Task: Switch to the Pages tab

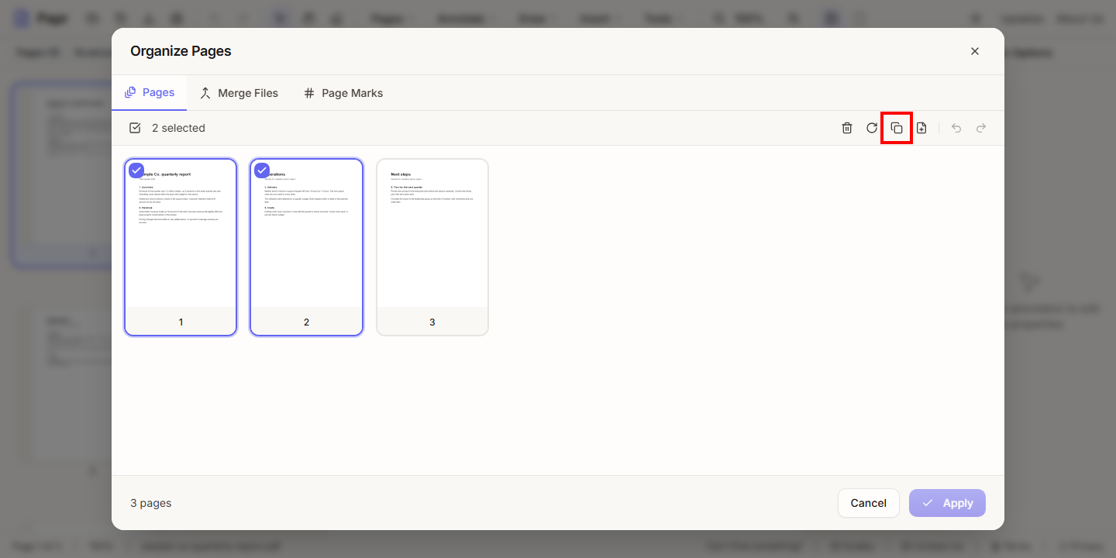Action: pos(150,93)
